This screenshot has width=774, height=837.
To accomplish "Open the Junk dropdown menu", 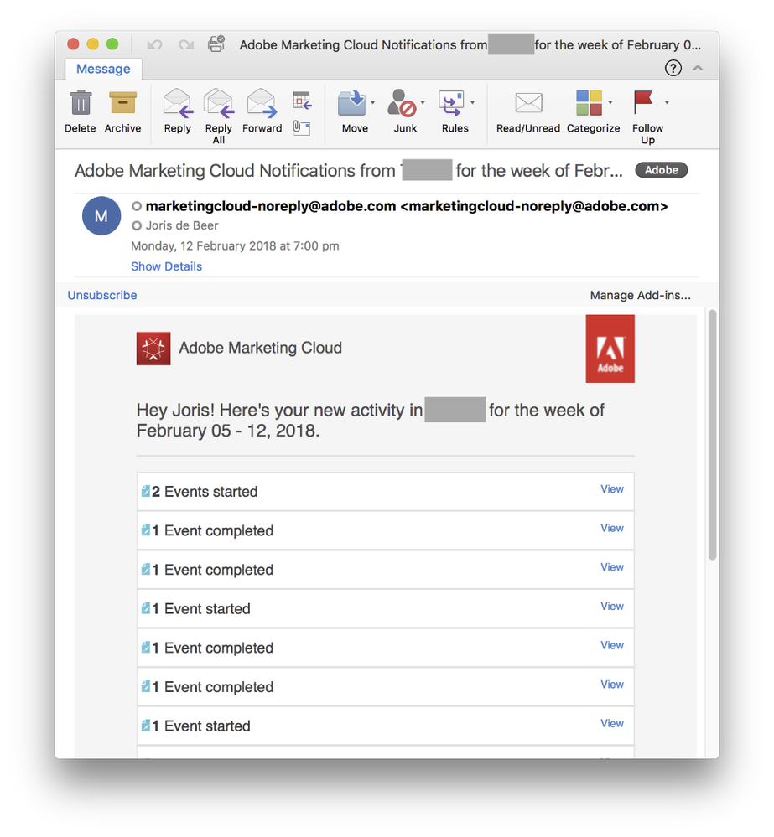I will tap(423, 102).
